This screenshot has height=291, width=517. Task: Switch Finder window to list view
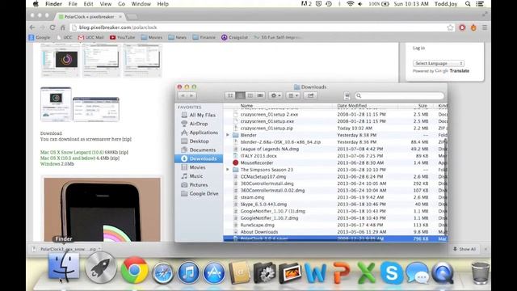pyautogui.click(x=241, y=95)
